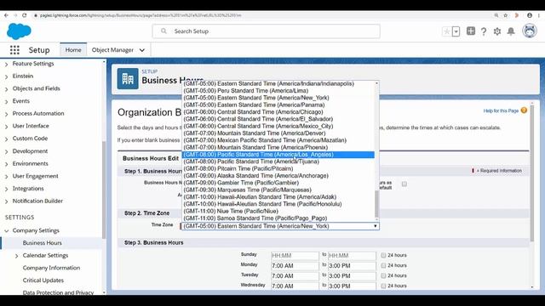
Task: Check the Use as Default checkbox
Action: click(404, 184)
